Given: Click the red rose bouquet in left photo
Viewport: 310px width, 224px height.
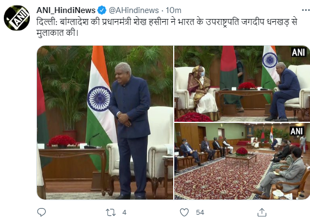Looking at the screenshot, I should pyautogui.click(x=62, y=141).
